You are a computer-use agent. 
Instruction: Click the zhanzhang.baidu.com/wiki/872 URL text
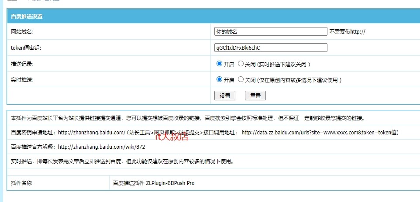(102, 147)
